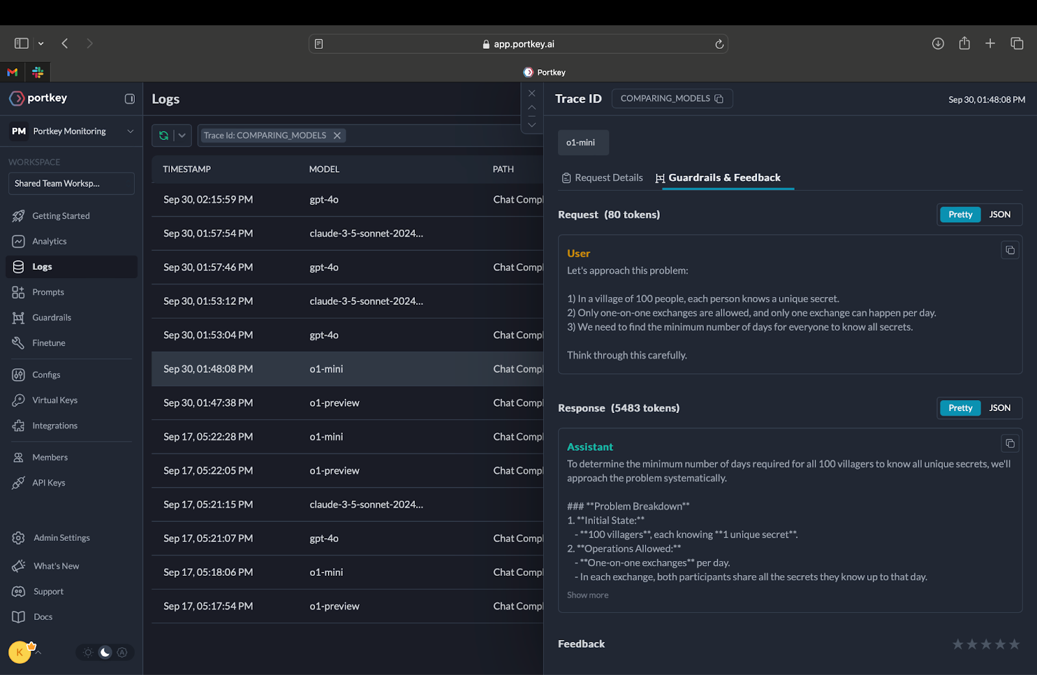Screen dimensions: 1037x675
Task: Switch to Request Details tab
Action: [x=602, y=178]
